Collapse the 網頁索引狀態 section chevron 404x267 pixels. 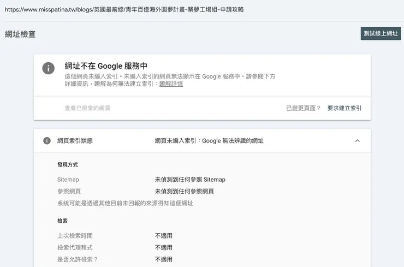coord(357,141)
